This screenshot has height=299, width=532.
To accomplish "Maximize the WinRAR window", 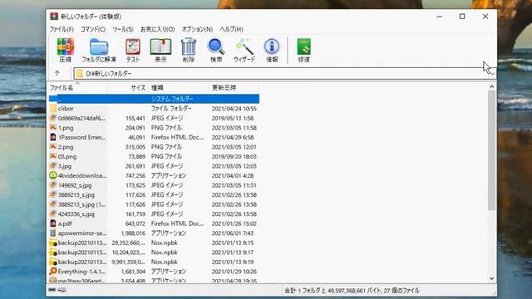I will click(x=462, y=17).
